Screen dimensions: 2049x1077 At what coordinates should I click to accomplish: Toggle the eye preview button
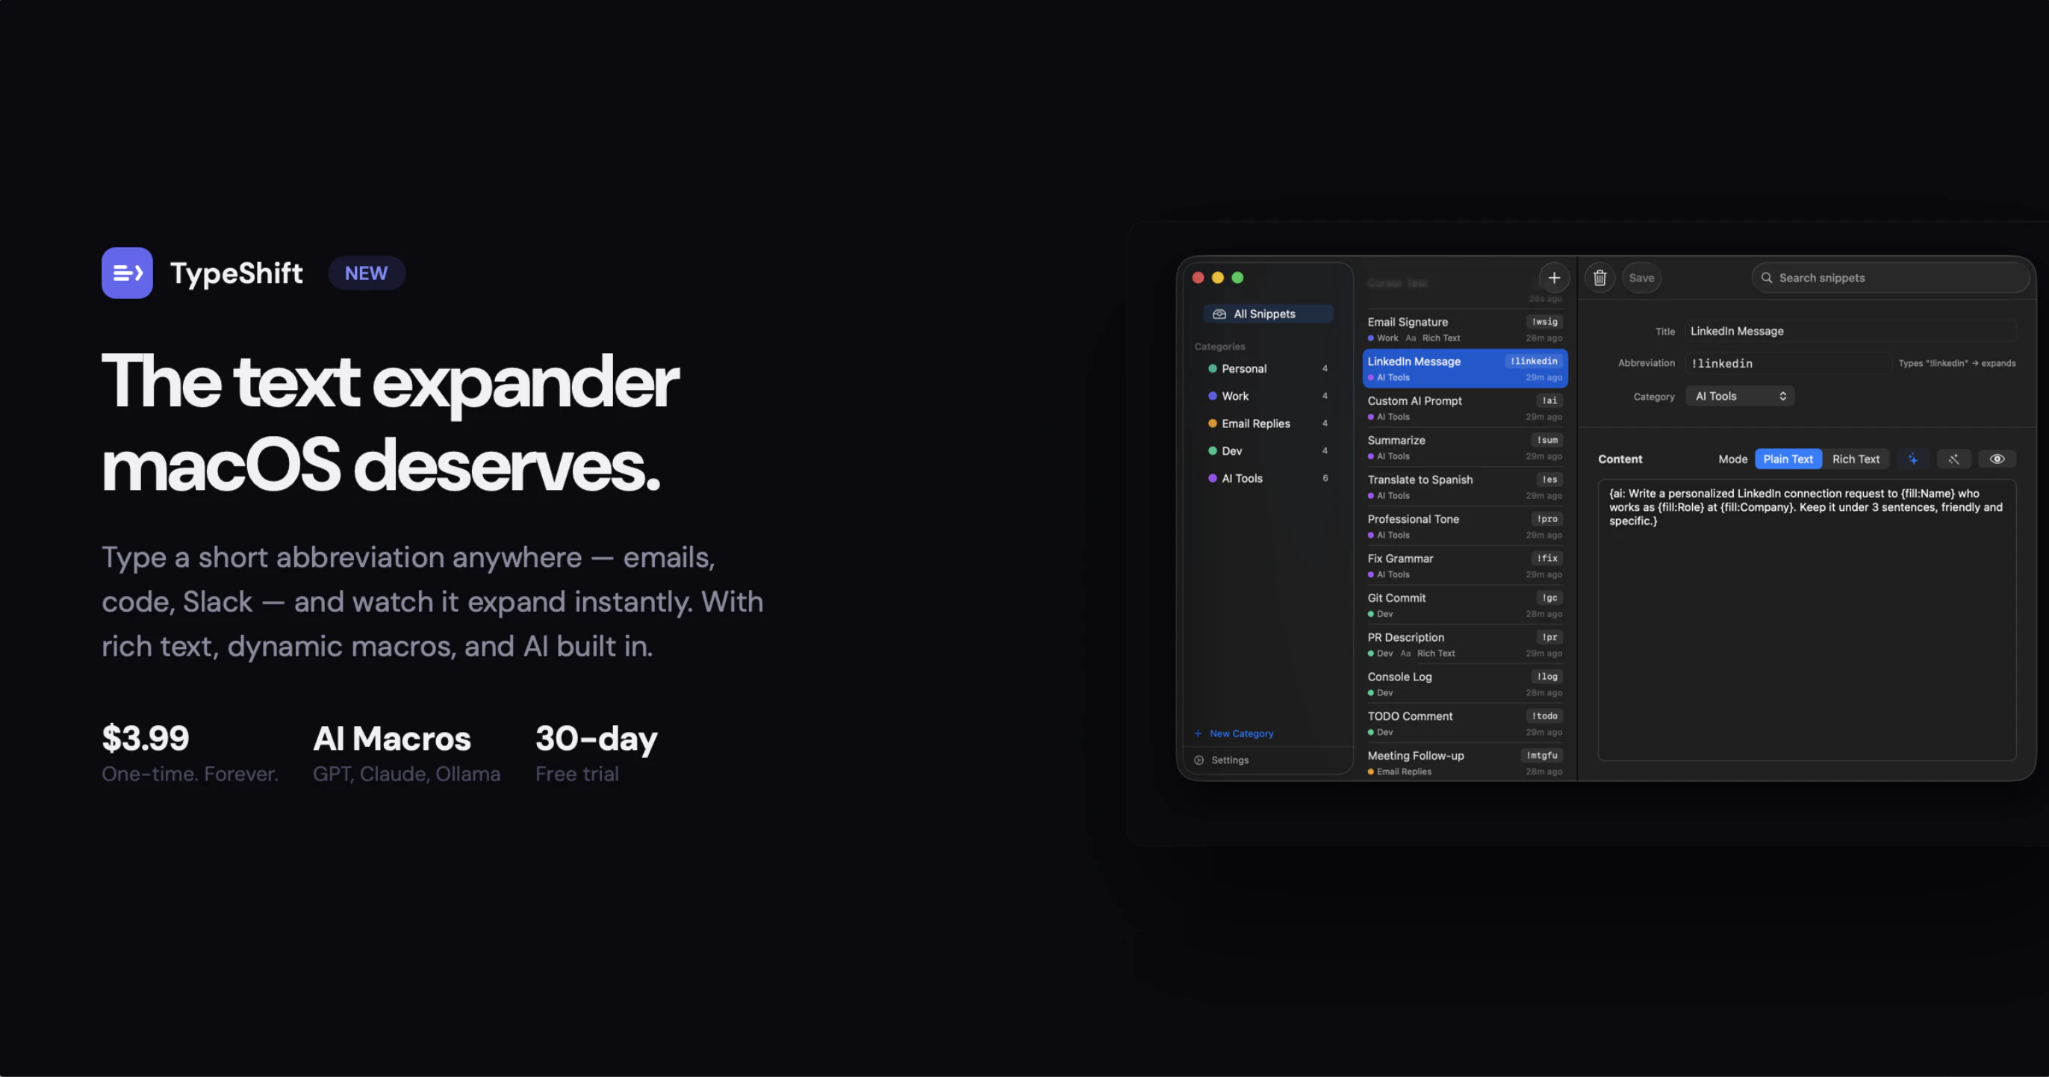1997,459
